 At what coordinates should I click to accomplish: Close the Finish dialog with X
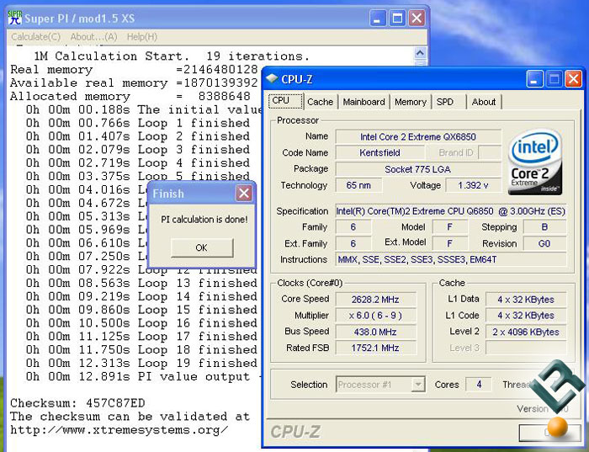click(244, 194)
